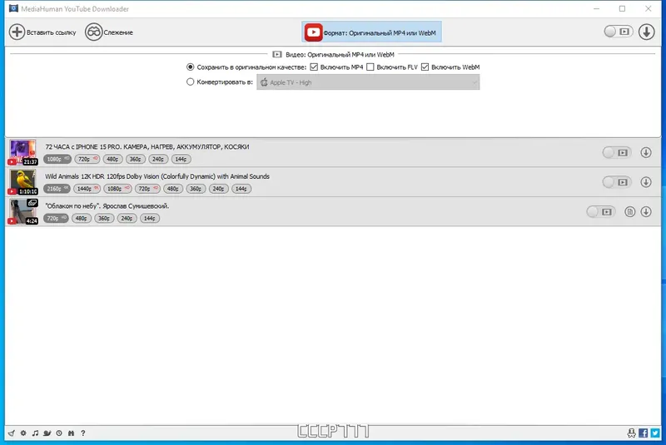666x445 pixels.
Task: Select 480p quality for Wild Animals video
Action: click(173, 189)
